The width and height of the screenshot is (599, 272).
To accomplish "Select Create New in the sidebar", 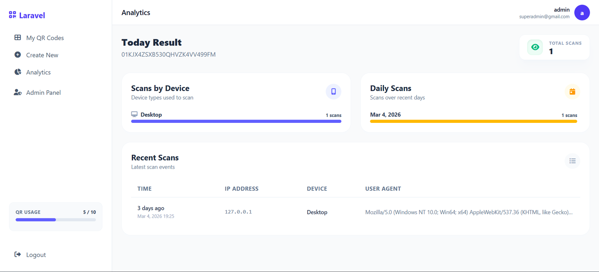I will click(x=42, y=55).
